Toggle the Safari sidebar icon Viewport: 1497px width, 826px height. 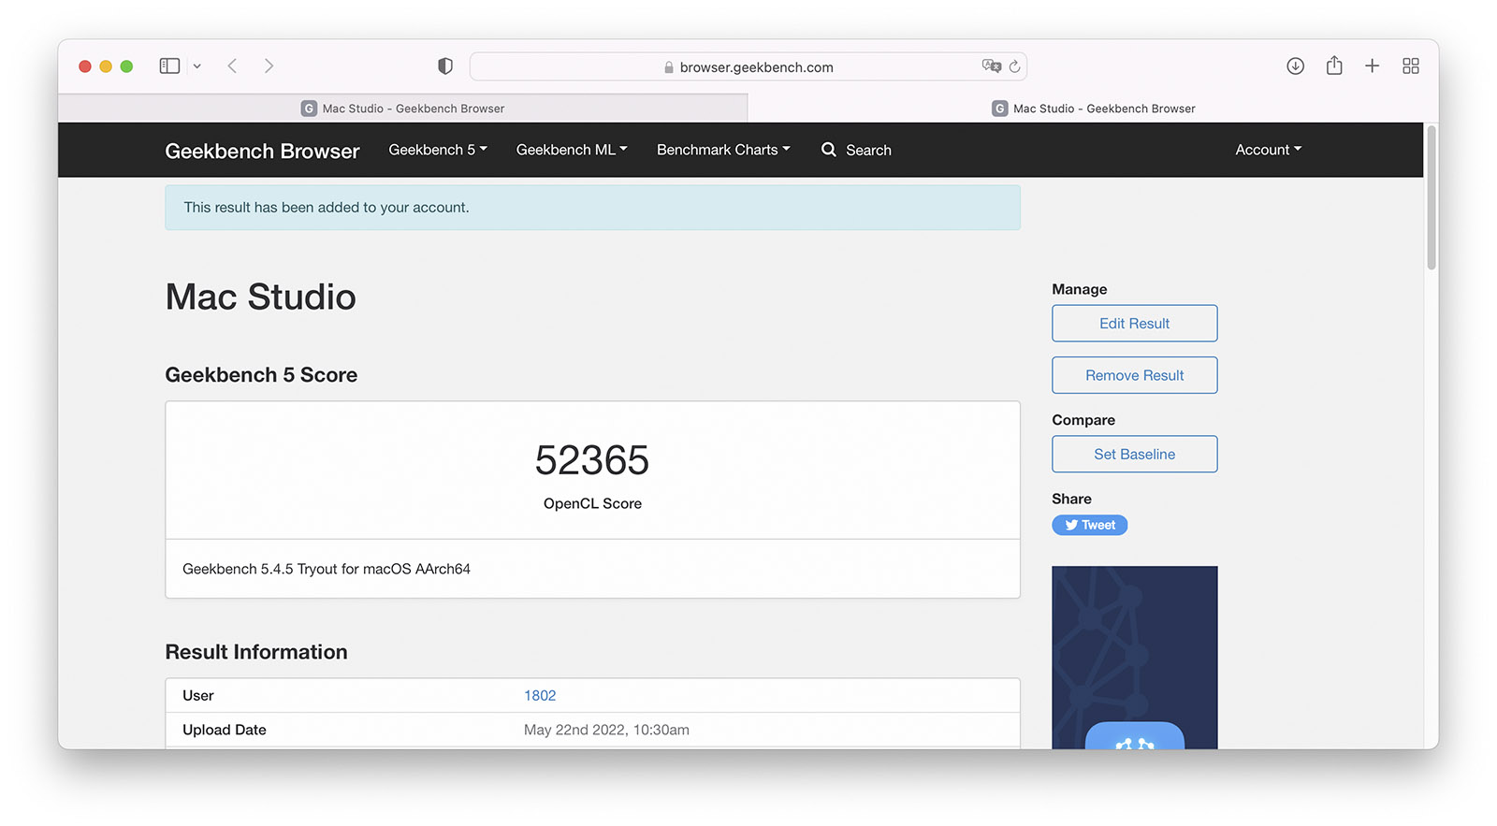click(169, 65)
